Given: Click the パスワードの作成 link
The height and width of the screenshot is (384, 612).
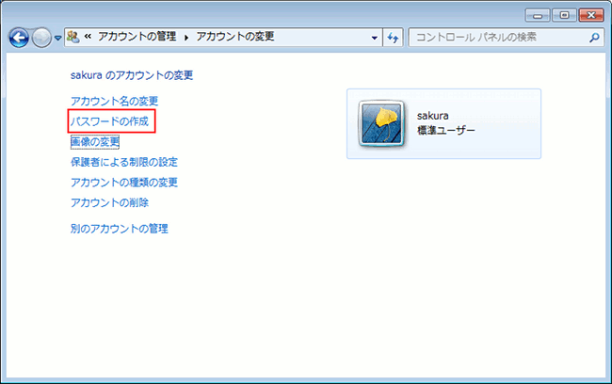Looking at the screenshot, I should 109,121.
